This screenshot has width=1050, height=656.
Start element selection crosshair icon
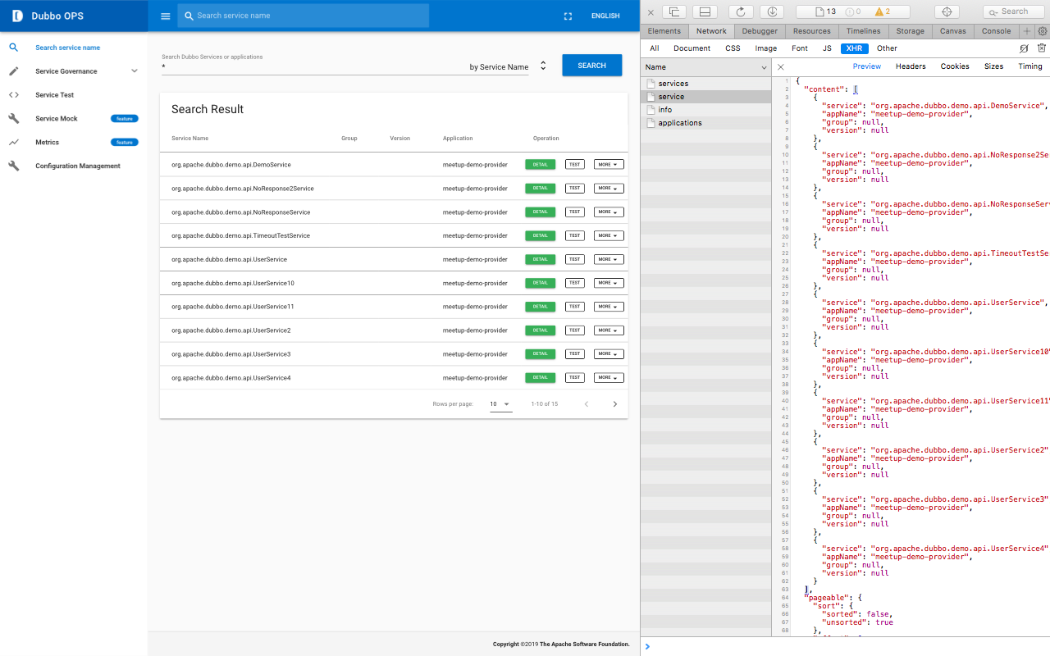[x=947, y=11]
